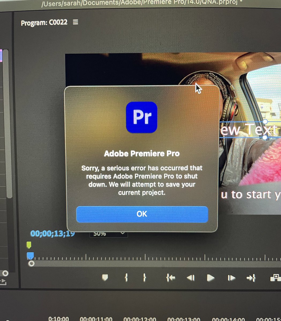Image resolution: width=281 pixels, height=321 pixels.
Task: Click the Program: C0022 panel title
Action: 44,22
